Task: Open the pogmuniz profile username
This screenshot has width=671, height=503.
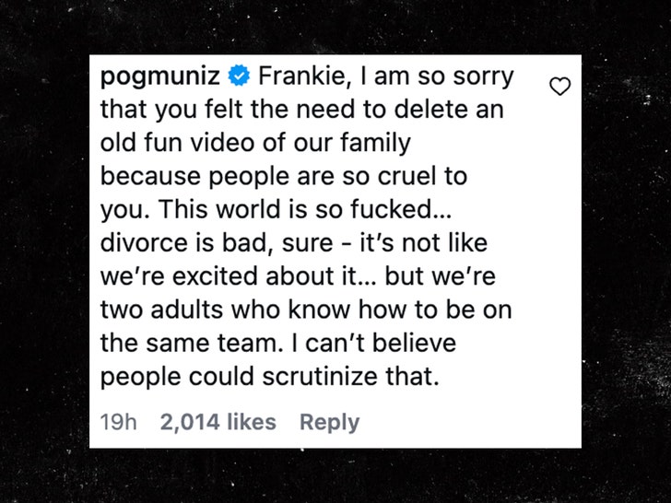Action: click(x=160, y=77)
